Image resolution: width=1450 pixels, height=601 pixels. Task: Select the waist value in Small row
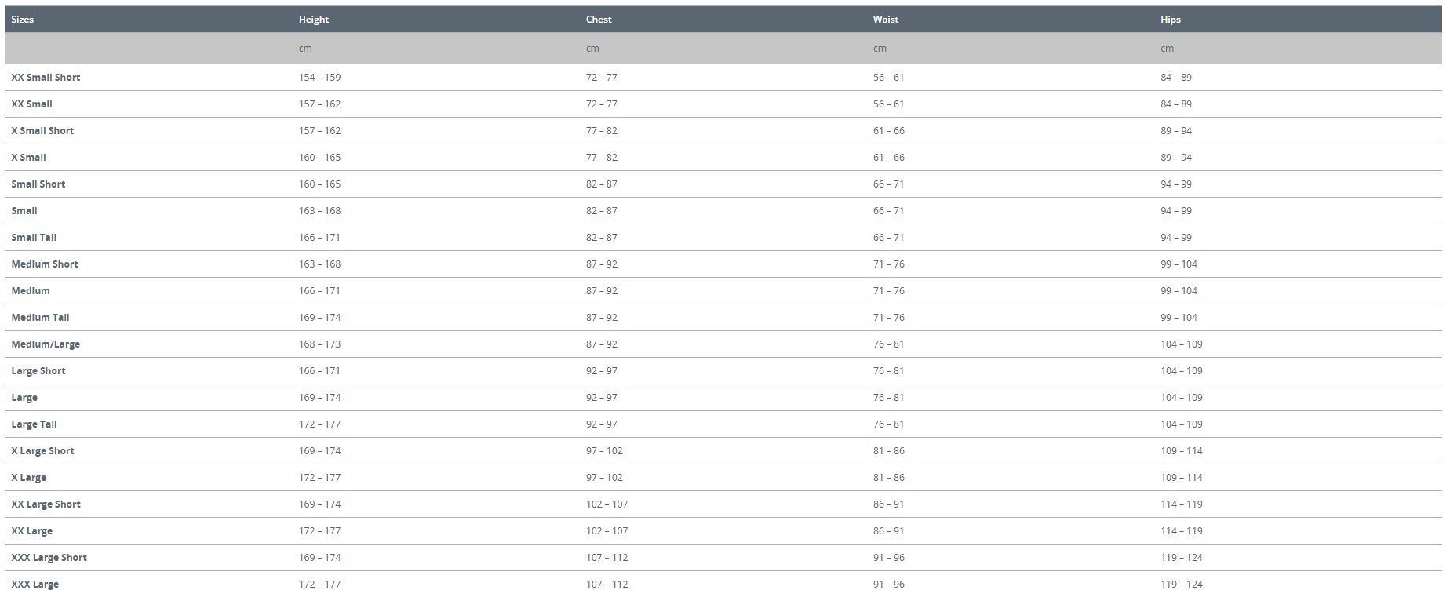click(x=888, y=211)
